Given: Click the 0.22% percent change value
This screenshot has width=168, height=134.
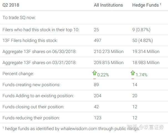Looking at the screenshot, I should [x=103, y=75].
